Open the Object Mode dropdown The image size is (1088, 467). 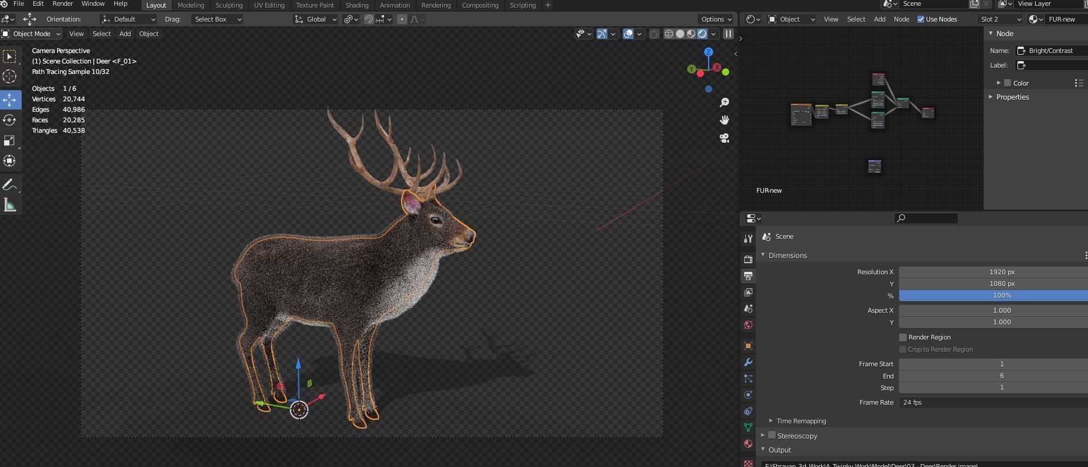31,34
